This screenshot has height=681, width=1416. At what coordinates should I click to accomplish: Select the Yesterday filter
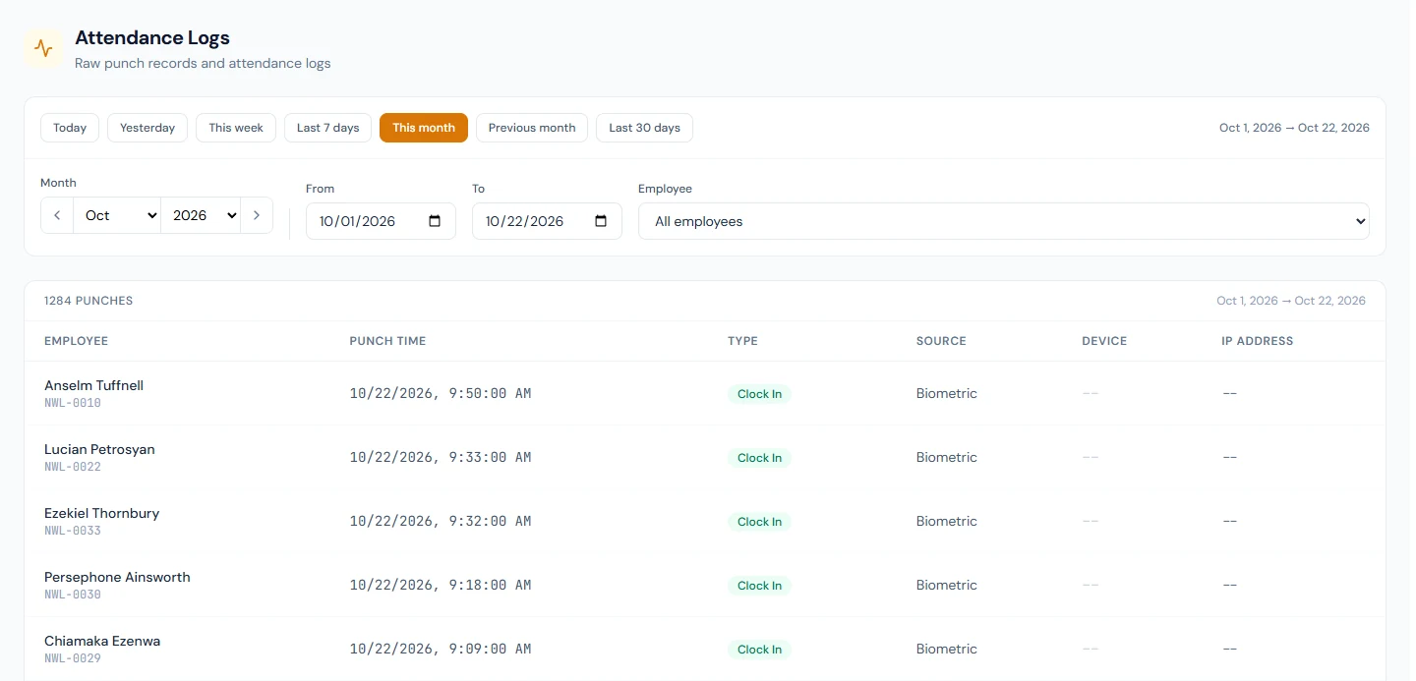[x=147, y=128]
